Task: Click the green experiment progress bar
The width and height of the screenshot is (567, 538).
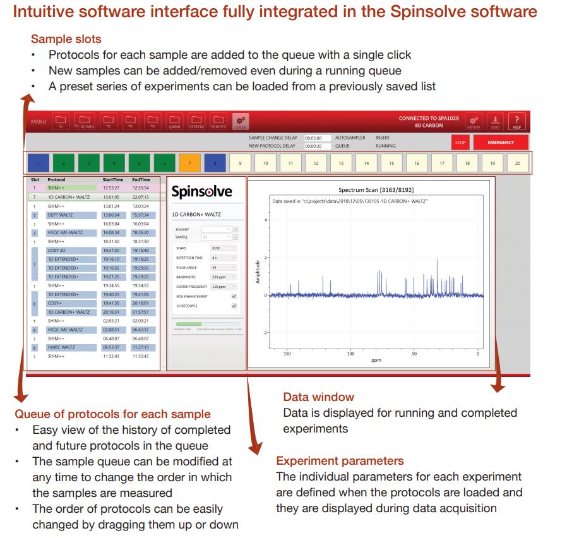Action: pos(207,324)
